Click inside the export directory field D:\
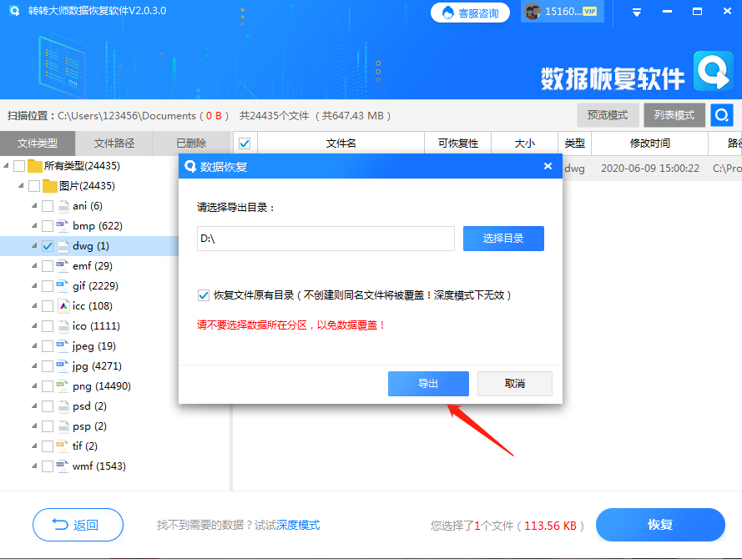742x559 pixels. pos(326,239)
